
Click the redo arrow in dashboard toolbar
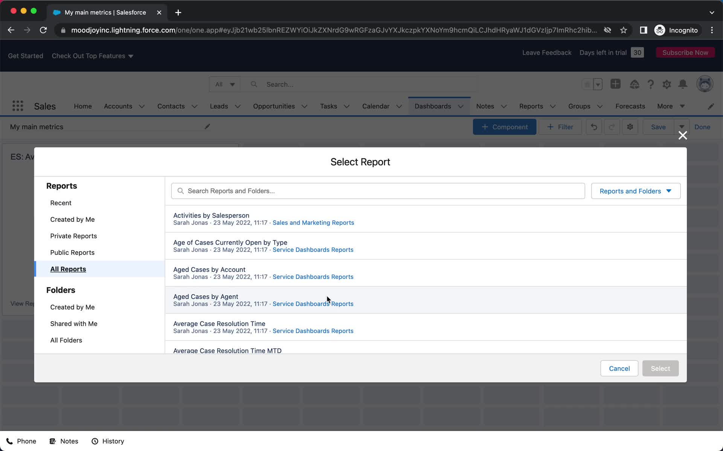tap(612, 127)
